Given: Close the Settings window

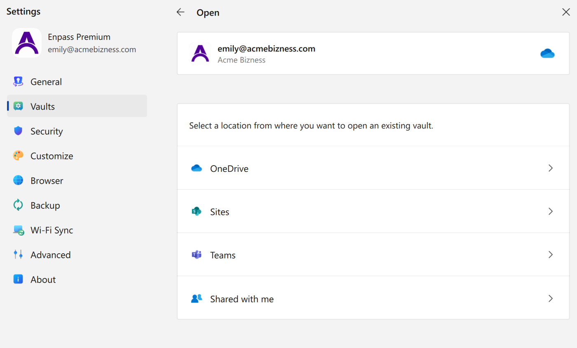Looking at the screenshot, I should point(566,12).
